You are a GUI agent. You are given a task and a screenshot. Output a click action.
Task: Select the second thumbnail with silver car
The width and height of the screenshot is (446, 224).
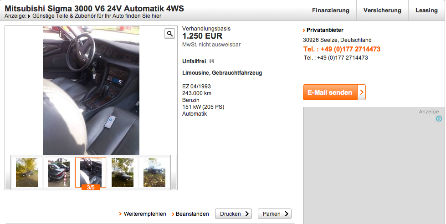(59, 173)
